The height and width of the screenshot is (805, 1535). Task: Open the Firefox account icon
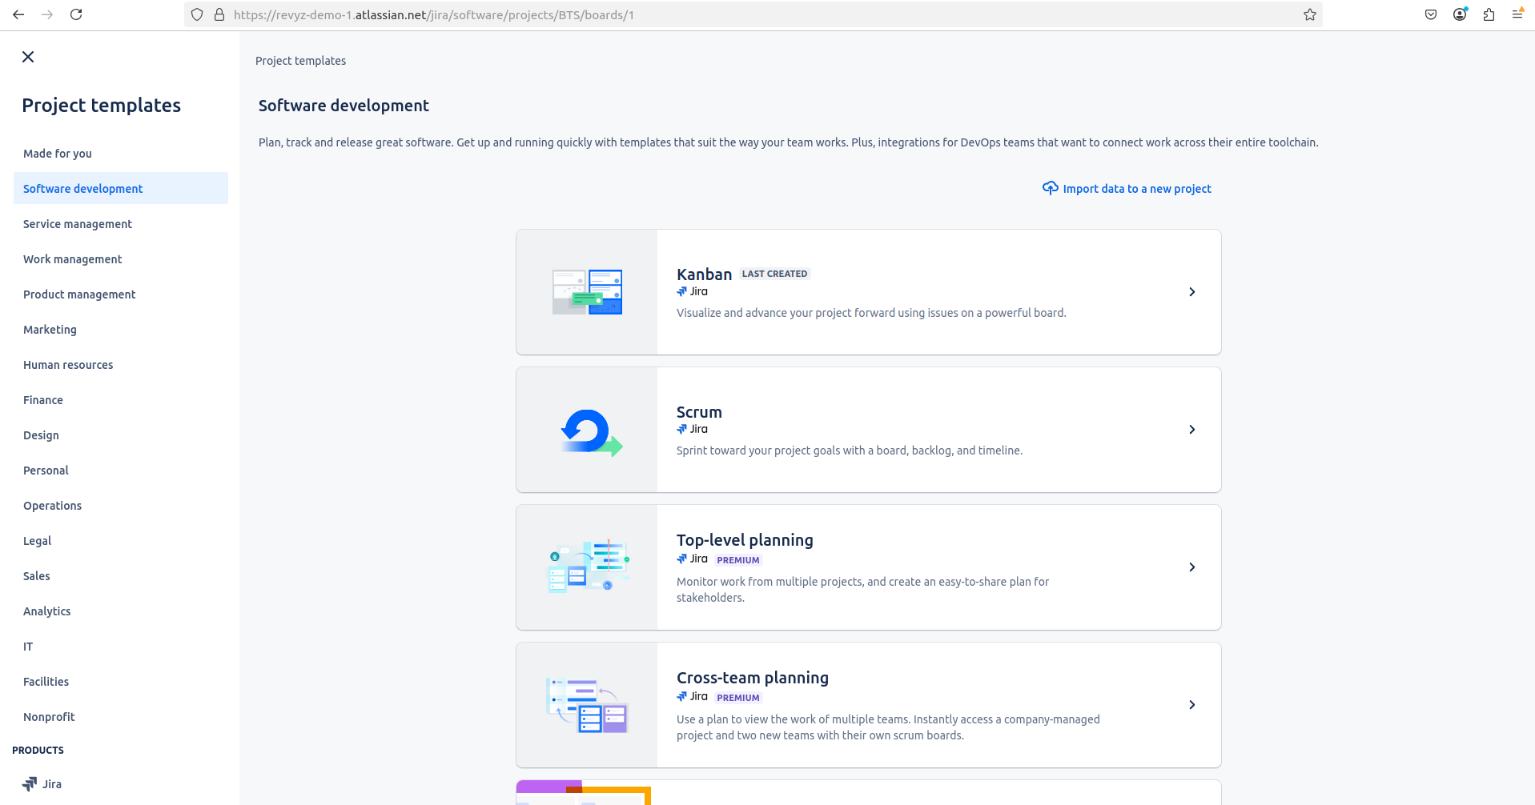point(1460,14)
